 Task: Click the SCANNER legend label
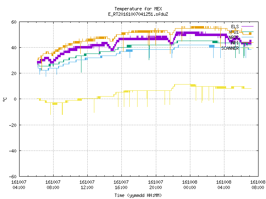(230, 48)
